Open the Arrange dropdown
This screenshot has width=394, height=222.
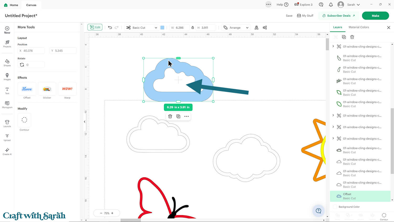[x=236, y=28]
